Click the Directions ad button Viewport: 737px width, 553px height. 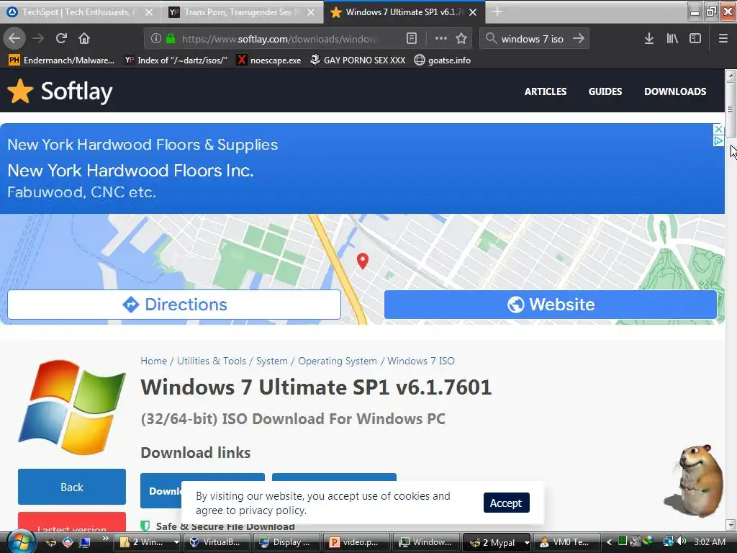pyautogui.click(x=174, y=305)
